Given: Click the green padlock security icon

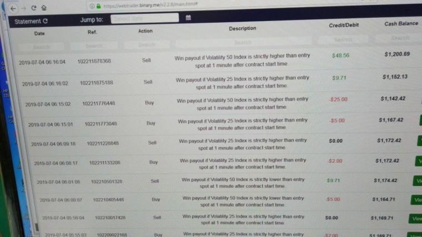Looking at the screenshot, I should pyautogui.click(x=98, y=6).
